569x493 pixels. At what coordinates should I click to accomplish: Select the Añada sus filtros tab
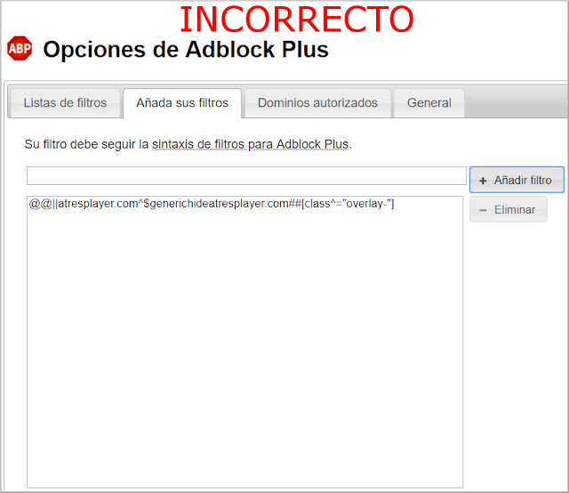[x=182, y=103]
